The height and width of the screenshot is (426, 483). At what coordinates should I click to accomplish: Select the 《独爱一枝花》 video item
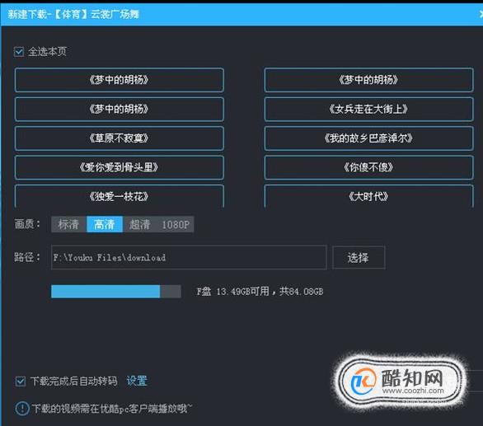point(120,196)
